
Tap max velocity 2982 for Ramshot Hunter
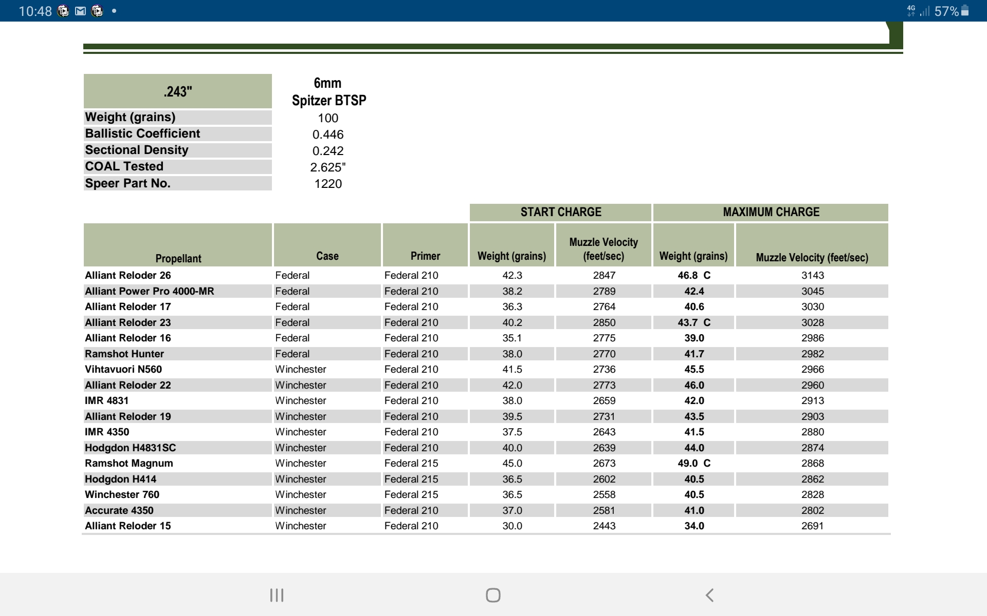click(813, 354)
